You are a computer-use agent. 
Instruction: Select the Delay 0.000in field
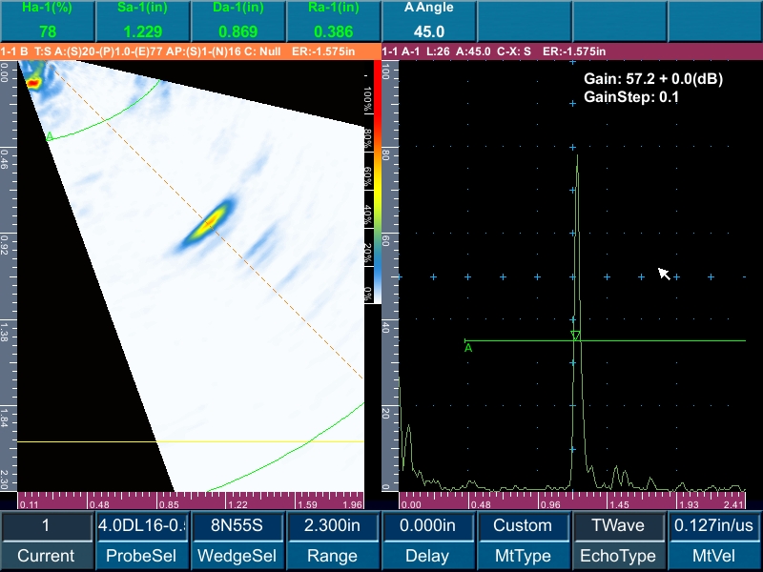tap(427, 525)
